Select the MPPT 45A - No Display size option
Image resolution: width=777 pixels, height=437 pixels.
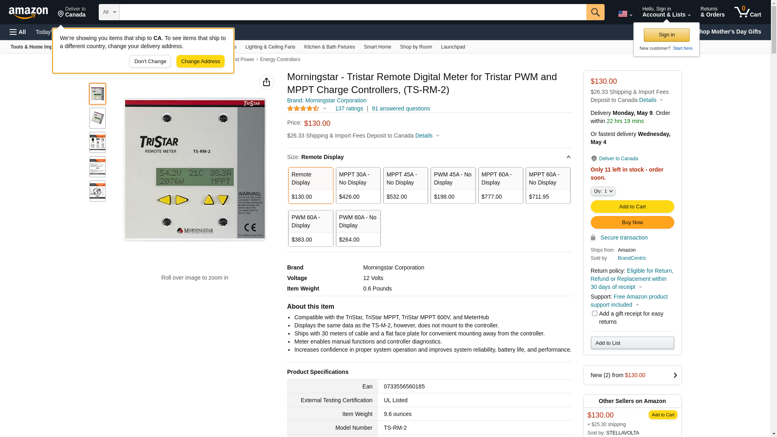405,185
